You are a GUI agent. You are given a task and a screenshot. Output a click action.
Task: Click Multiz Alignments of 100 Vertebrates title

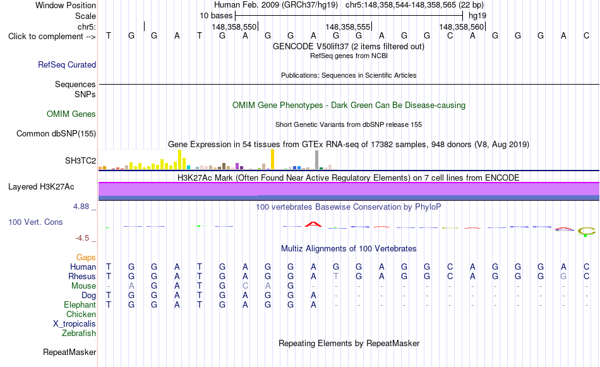(x=349, y=249)
